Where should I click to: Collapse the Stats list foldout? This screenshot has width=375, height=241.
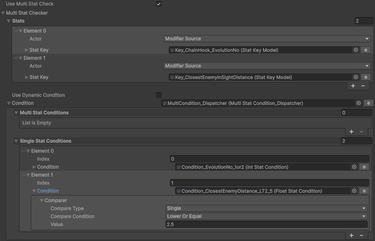tap(9, 21)
